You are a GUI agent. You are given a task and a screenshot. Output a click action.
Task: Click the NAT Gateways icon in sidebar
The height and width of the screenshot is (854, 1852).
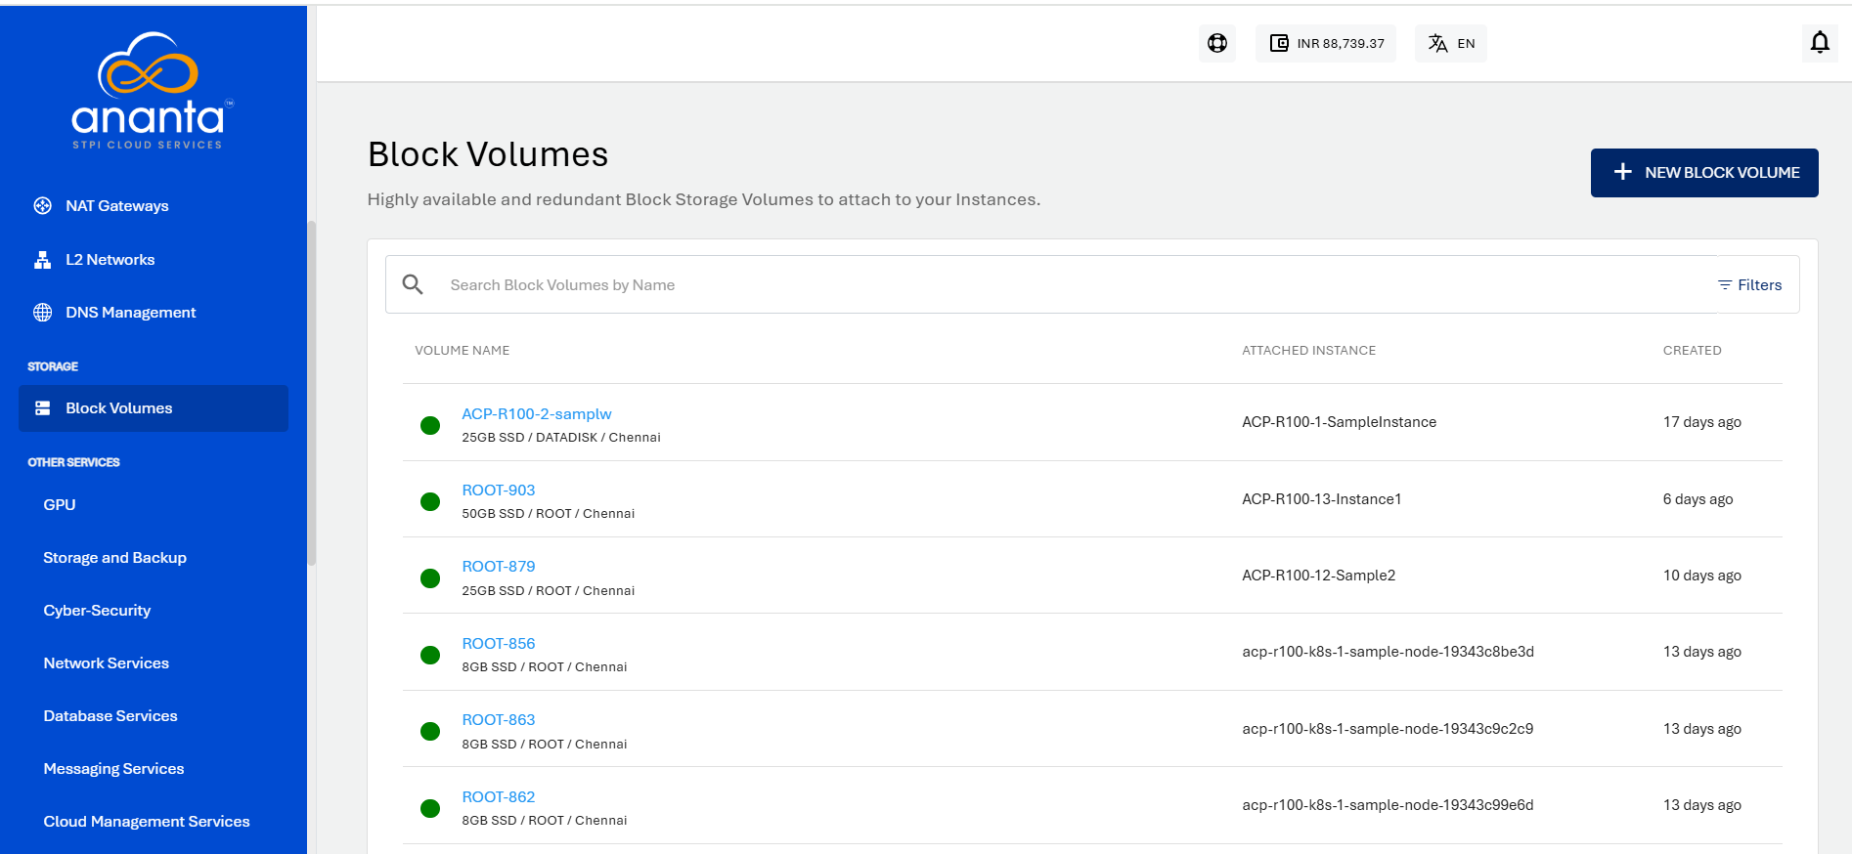click(42, 205)
